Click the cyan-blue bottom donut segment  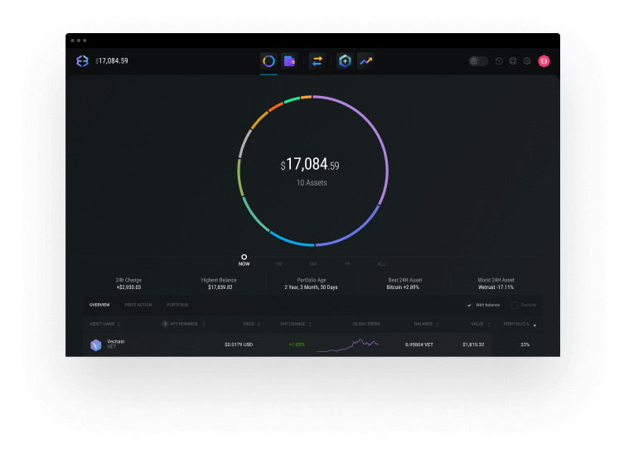(x=291, y=241)
